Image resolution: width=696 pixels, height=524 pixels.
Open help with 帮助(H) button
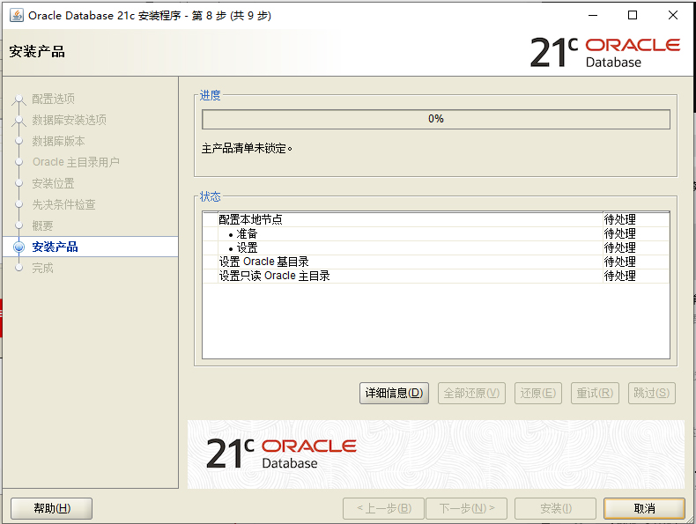[x=51, y=508]
